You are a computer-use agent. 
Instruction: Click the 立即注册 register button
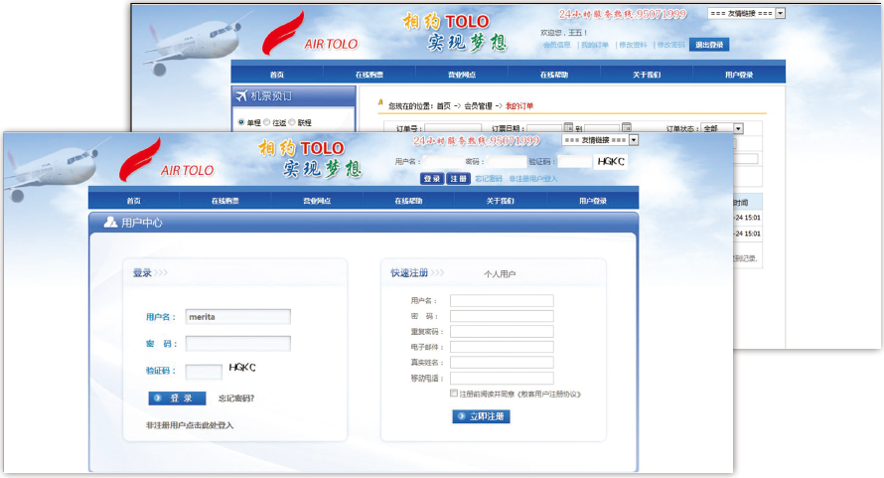click(481, 416)
